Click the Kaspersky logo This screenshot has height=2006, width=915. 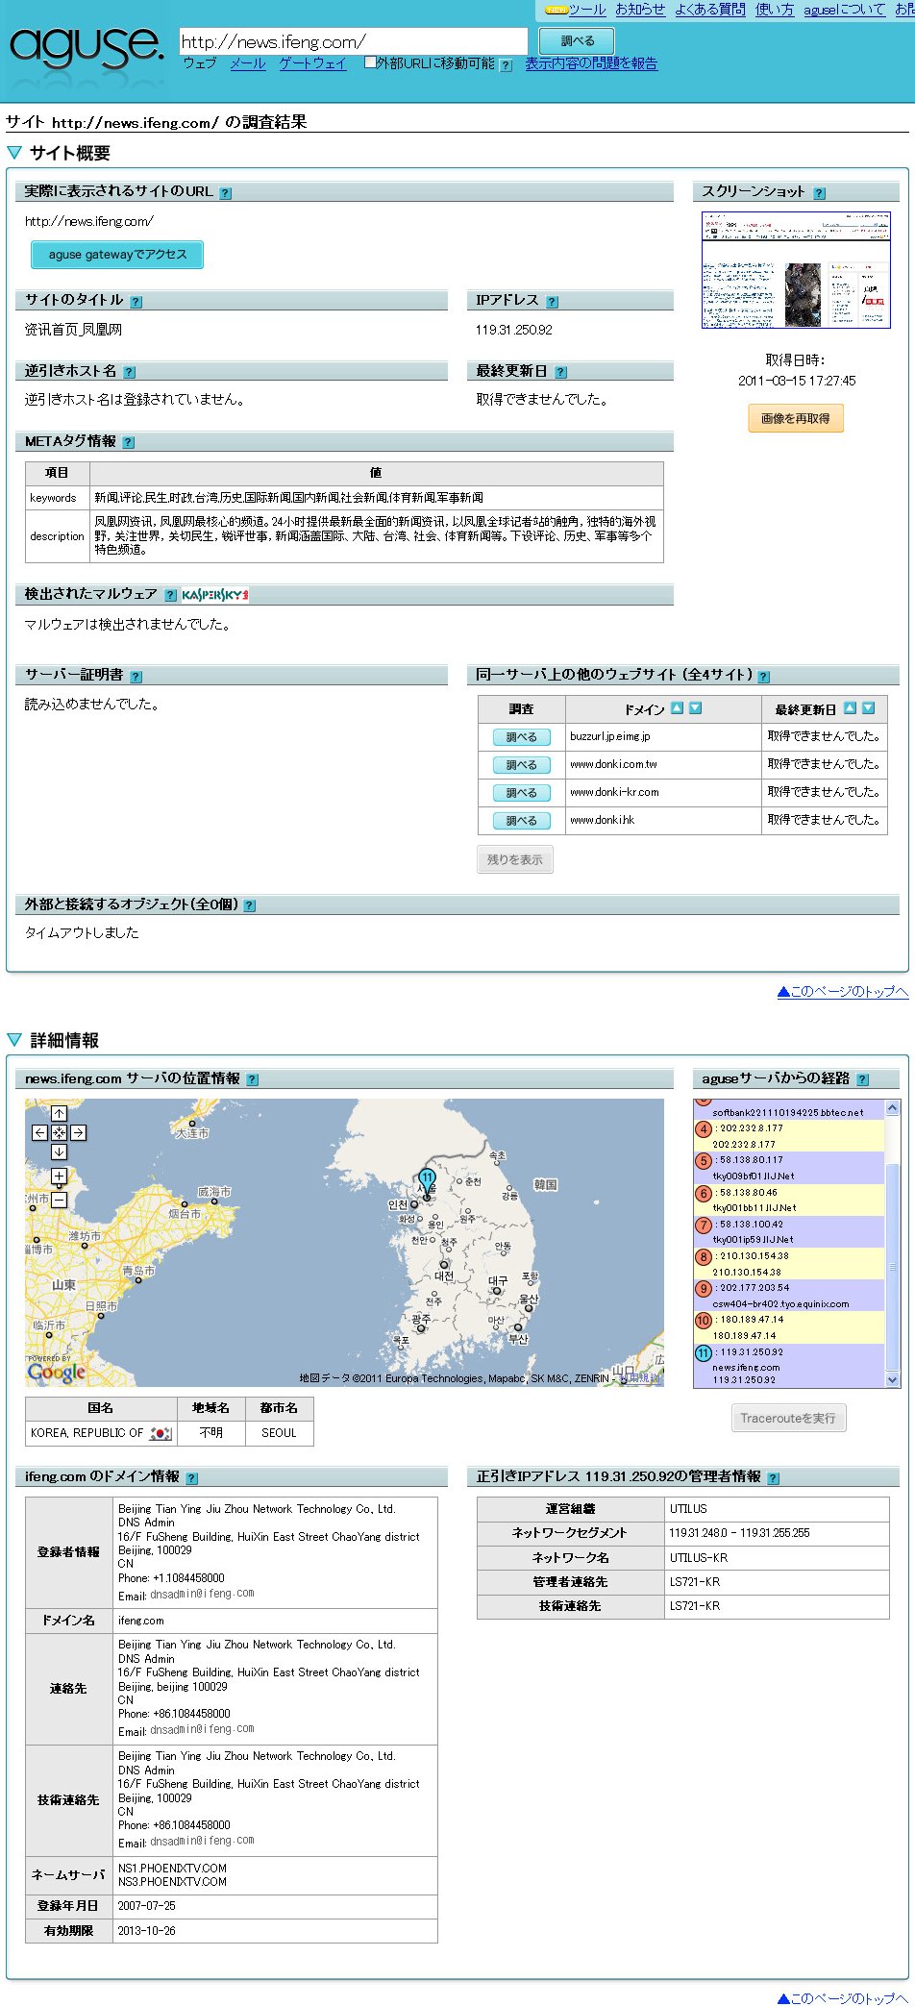pyautogui.click(x=215, y=595)
